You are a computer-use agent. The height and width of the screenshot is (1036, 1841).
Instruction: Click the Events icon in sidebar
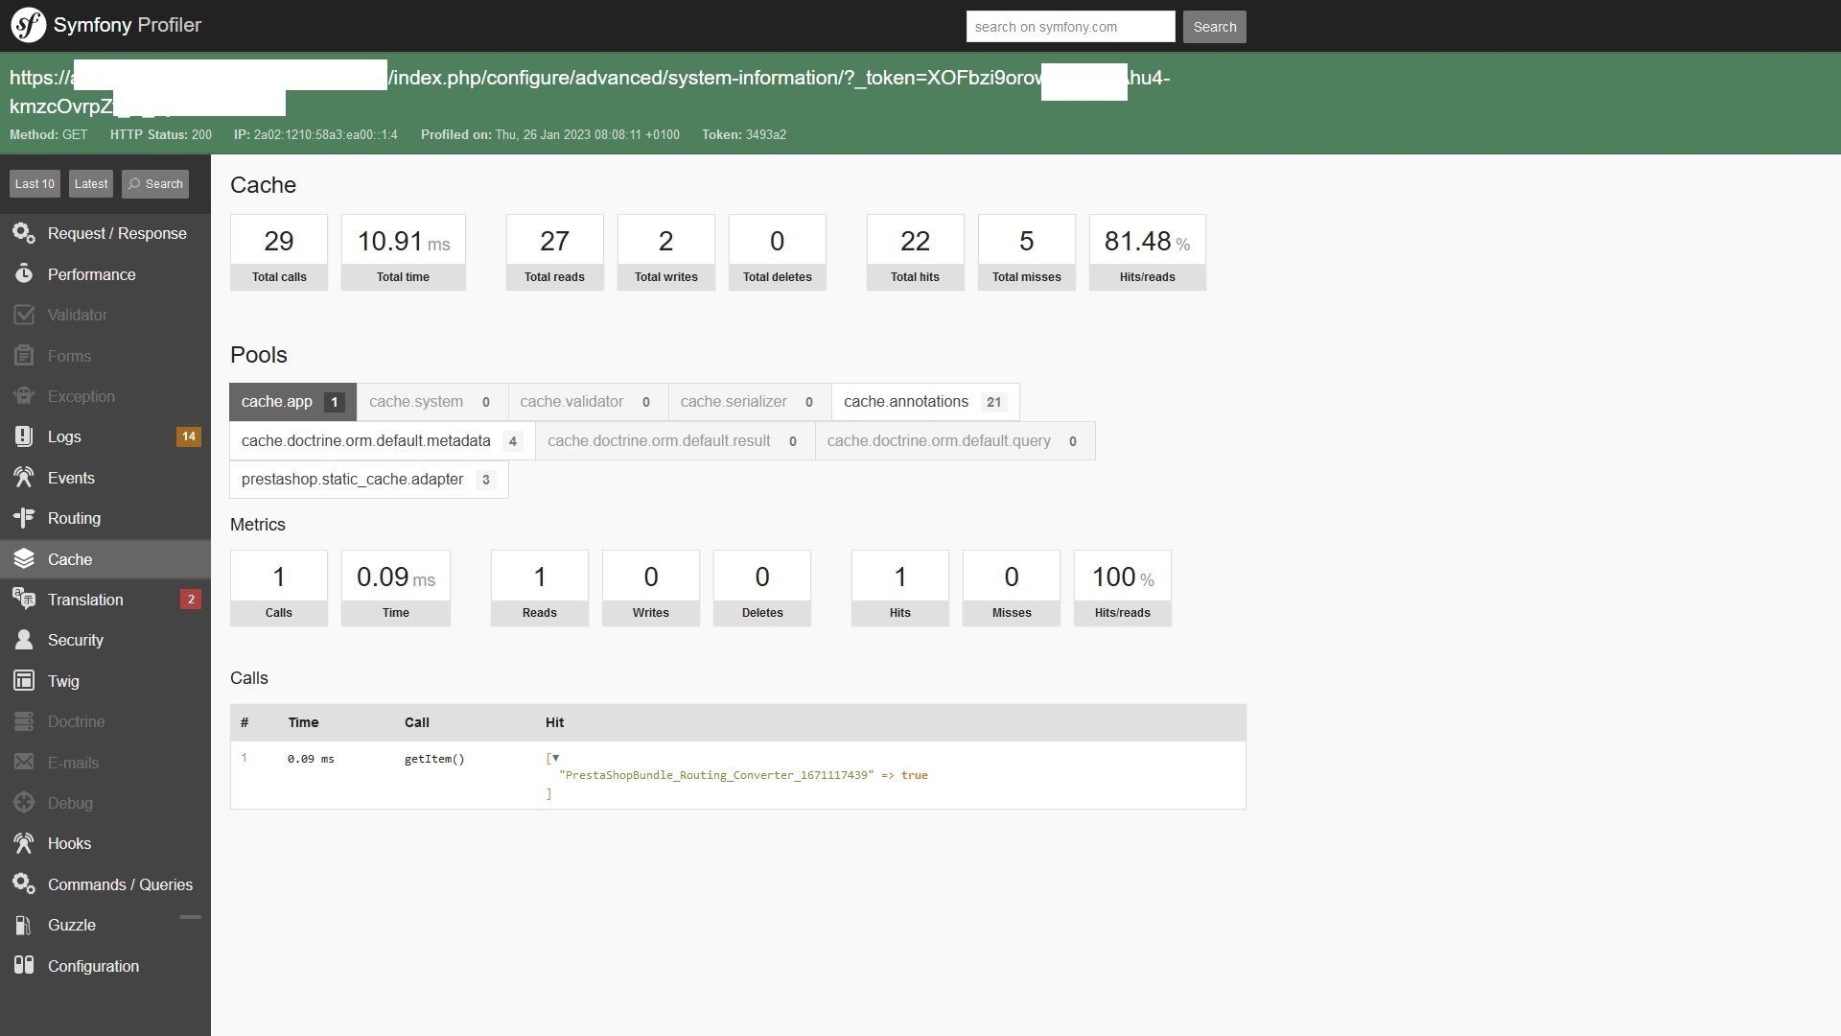click(x=24, y=478)
